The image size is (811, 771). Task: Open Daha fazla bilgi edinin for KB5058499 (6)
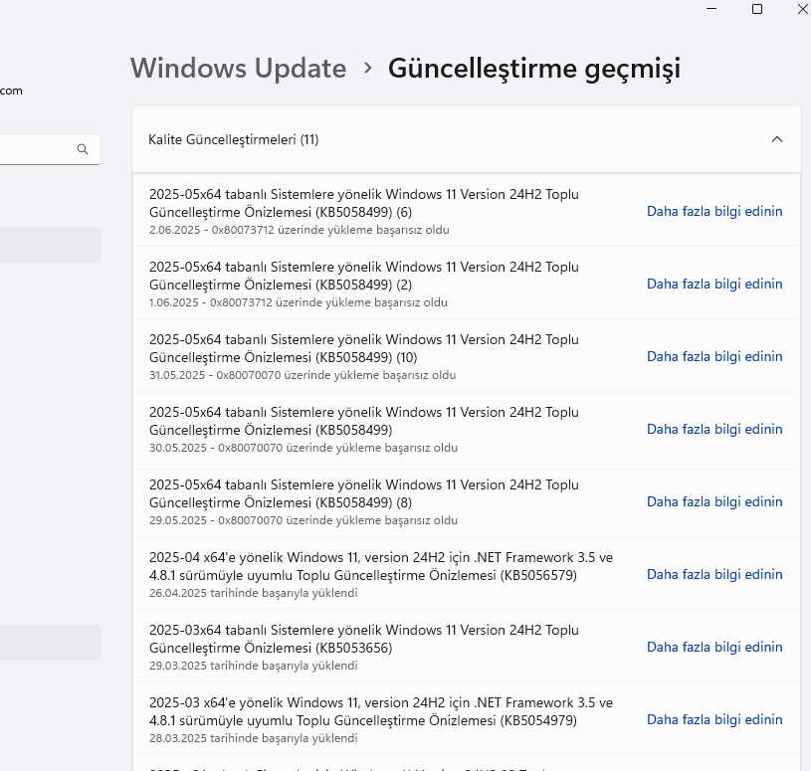click(714, 211)
